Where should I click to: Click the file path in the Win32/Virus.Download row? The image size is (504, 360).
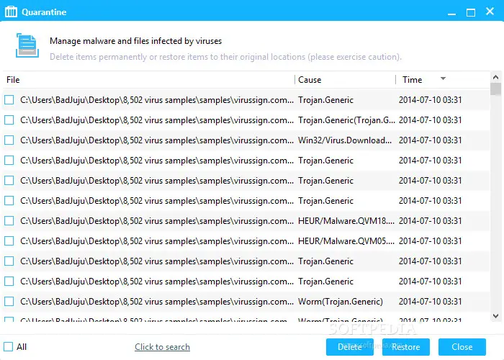pyautogui.click(x=157, y=140)
